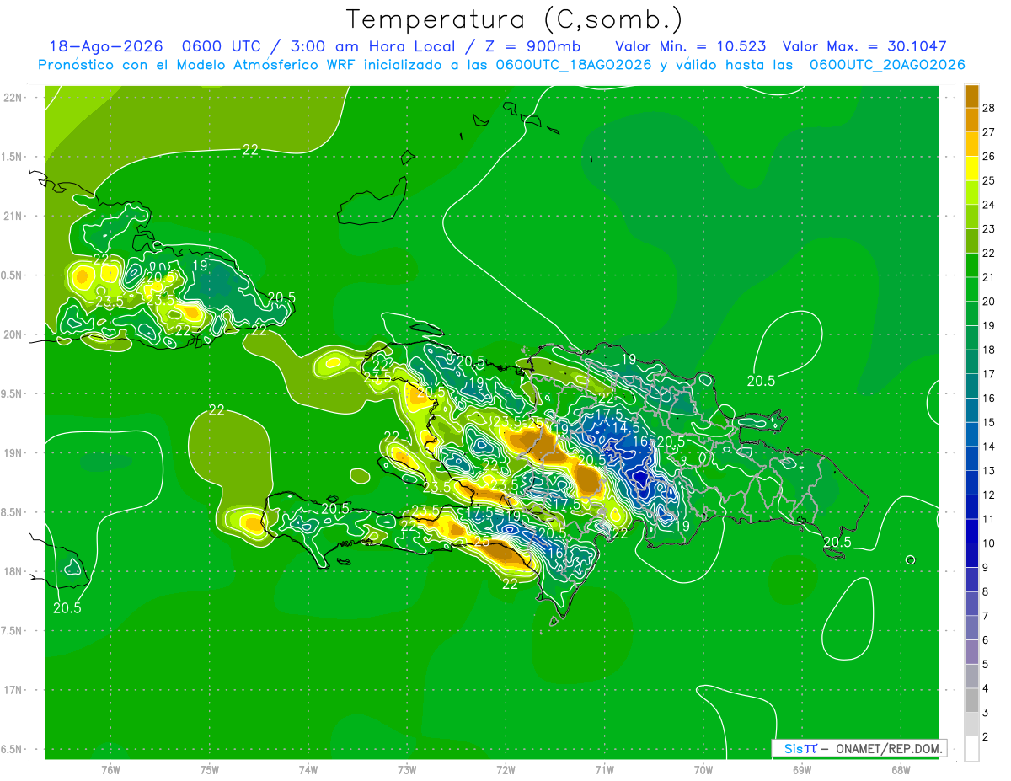The image size is (1011, 781).
Task: Click the initialization stamp "0600UTC_18AGO2026"
Action: tap(574, 65)
